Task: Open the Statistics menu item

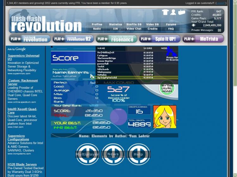Action: pos(115,24)
